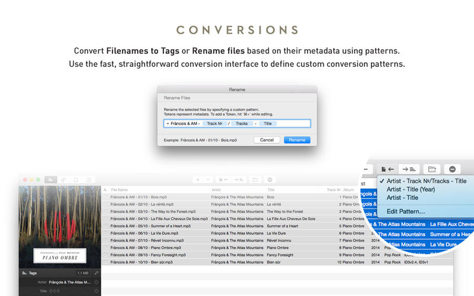Click the Tags panel header icon
The height and width of the screenshot is (296, 474).
[24, 273]
